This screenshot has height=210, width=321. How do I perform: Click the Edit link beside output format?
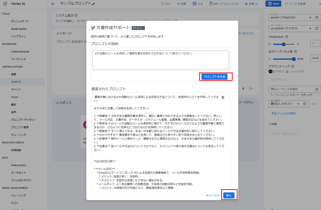pos(314,104)
